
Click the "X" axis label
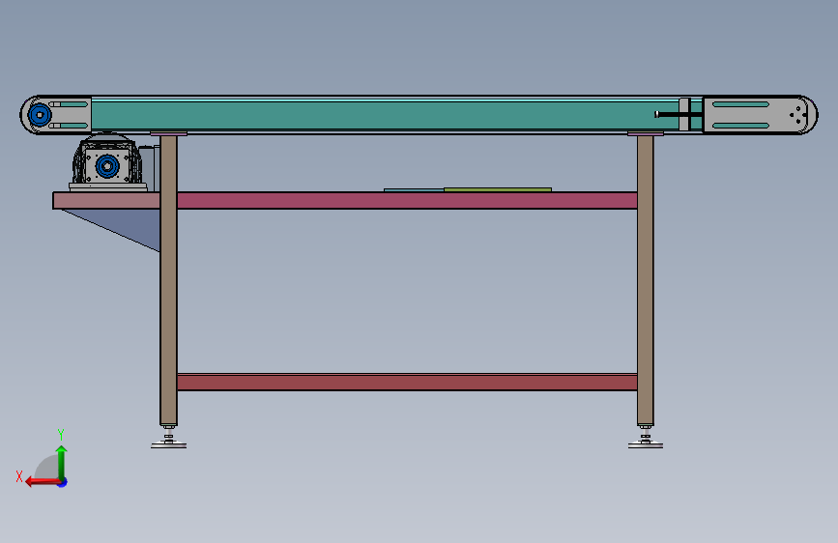19,476
